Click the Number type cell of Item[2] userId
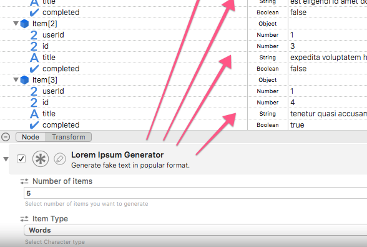 pyautogui.click(x=268, y=35)
